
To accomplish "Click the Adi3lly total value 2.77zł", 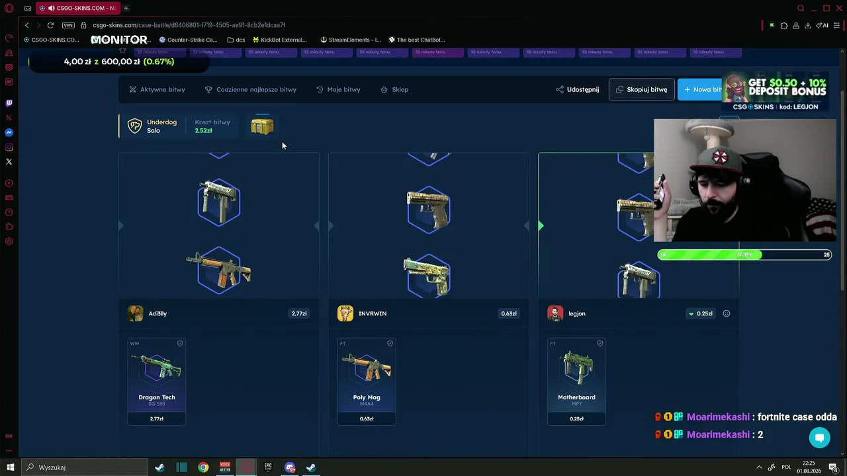I will pyautogui.click(x=299, y=313).
